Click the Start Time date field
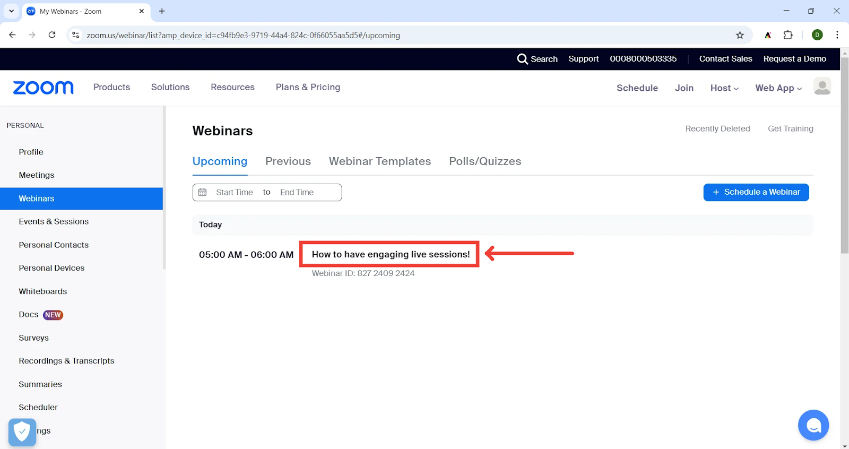 234,192
